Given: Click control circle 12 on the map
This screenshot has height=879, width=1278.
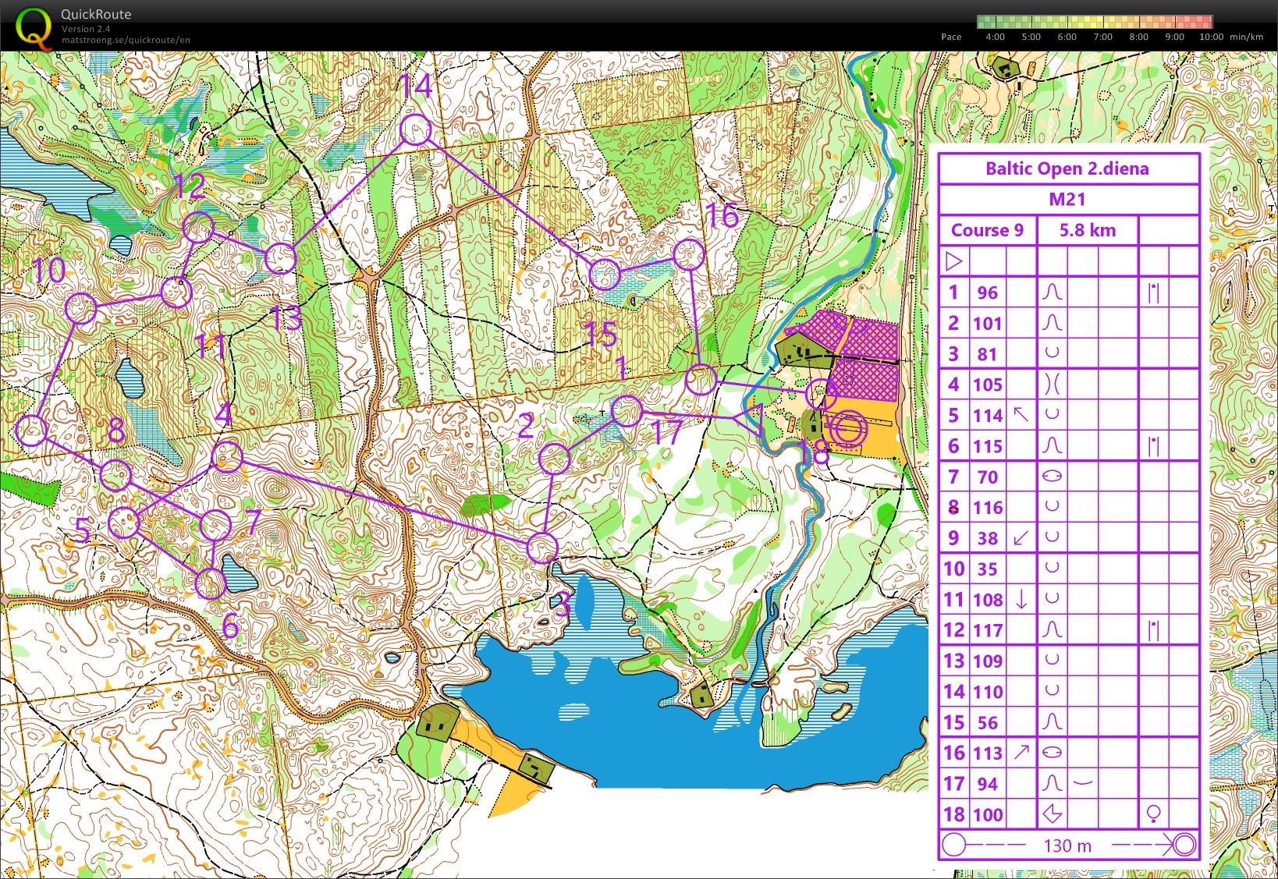Looking at the screenshot, I should point(198,228).
